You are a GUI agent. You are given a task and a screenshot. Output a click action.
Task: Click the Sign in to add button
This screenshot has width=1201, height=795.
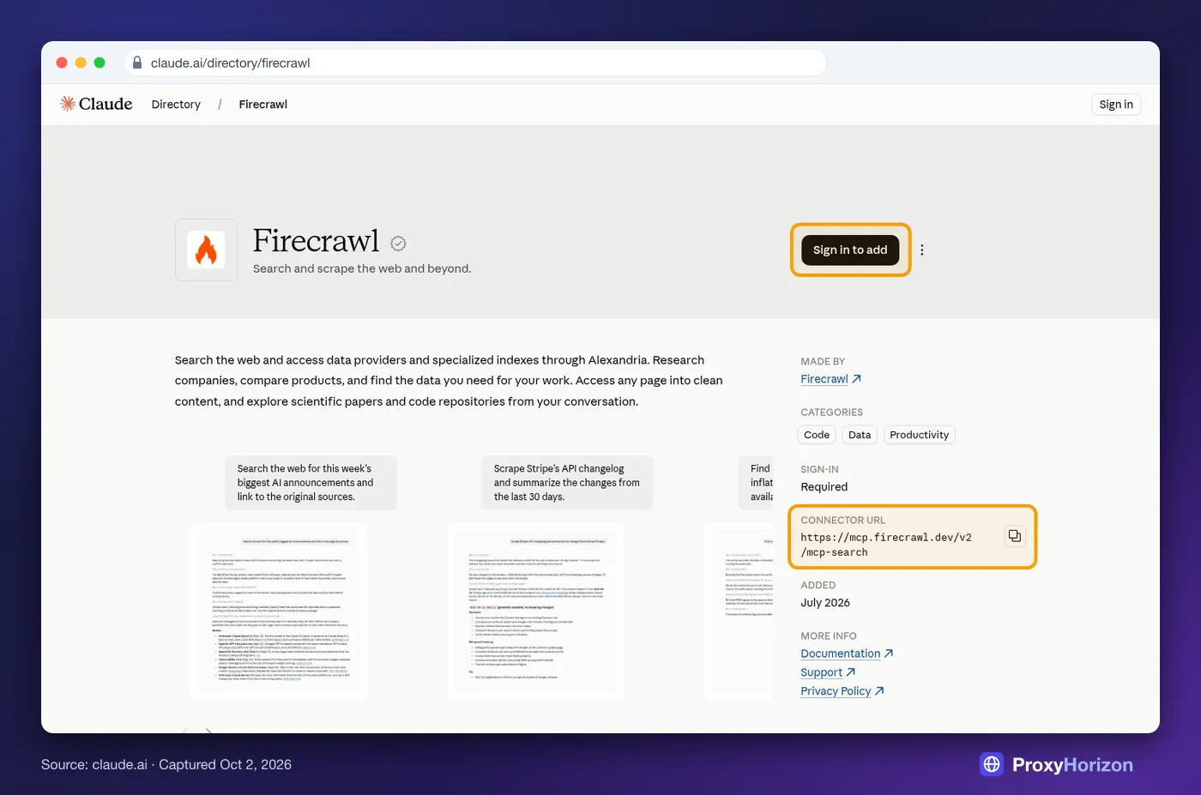tap(850, 250)
